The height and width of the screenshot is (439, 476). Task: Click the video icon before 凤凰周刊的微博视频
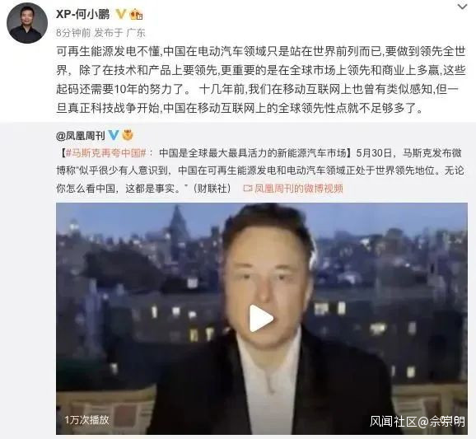coord(248,189)
